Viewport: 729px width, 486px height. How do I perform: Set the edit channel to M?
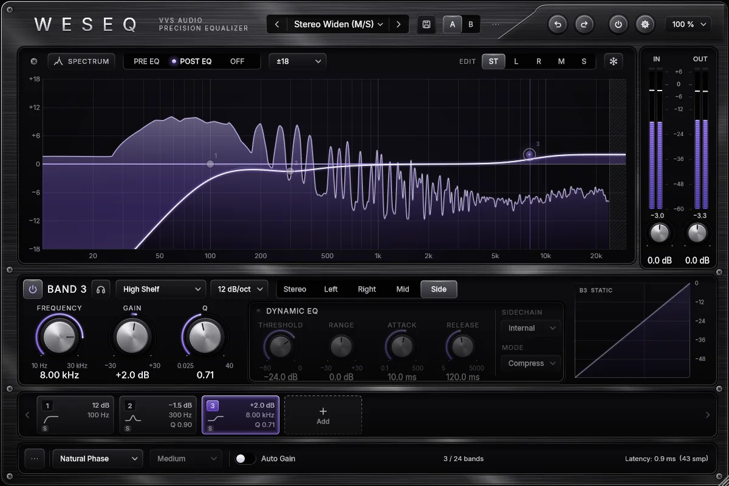point(561,61)
